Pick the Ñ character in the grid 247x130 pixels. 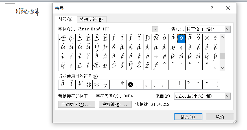[156, 38]
